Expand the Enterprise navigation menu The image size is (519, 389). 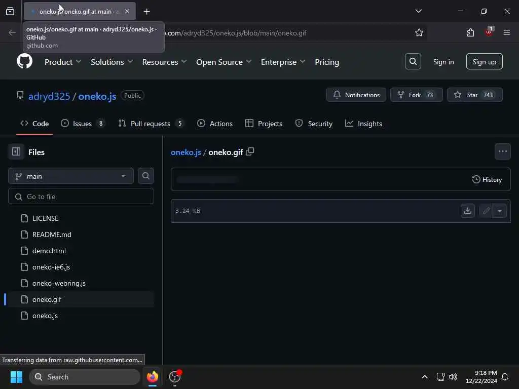point(283,62)
